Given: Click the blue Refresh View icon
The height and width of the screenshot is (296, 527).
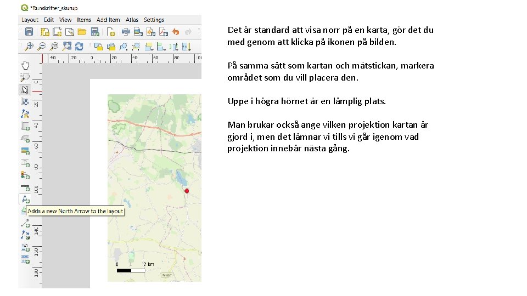Looking at the screenshot, I should (79, 46).
